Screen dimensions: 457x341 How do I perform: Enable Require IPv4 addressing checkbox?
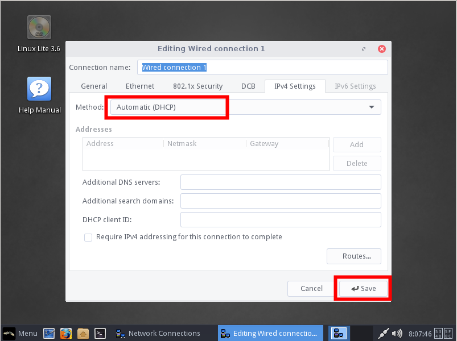88,237
